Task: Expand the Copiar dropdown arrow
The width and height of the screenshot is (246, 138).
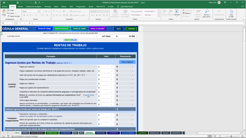Action: point(16,13)
